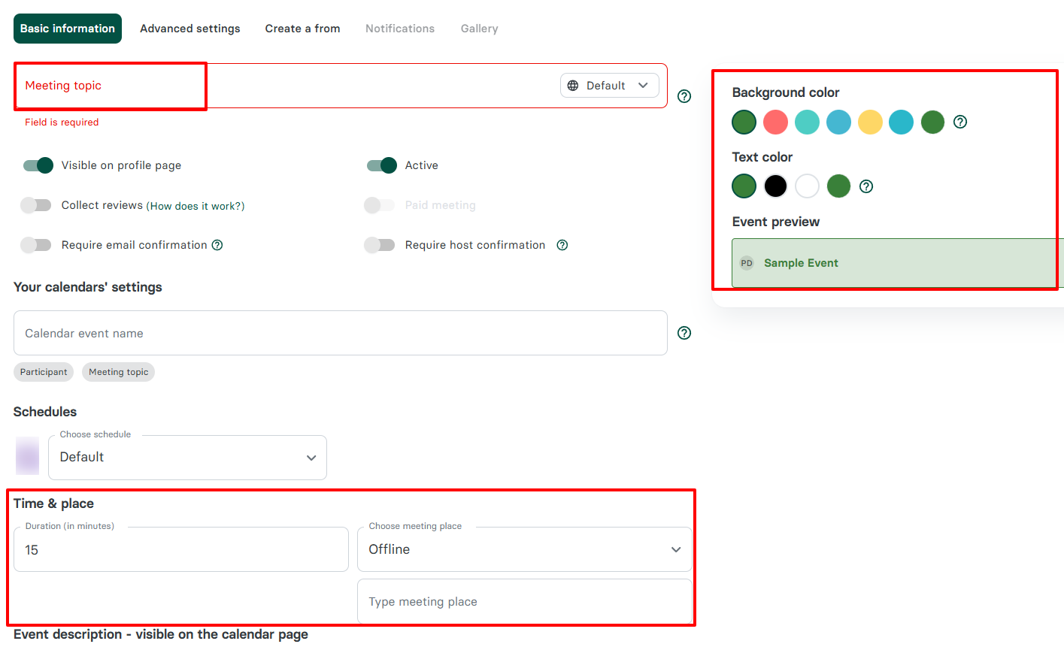The image size is (1064, 650).
Task: Toggle Visible on profile page switch
Action: [38, 165]
